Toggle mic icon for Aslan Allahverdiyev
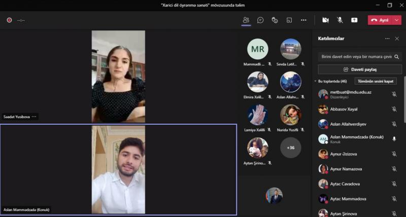The height and width of the screenshot is (217, 406). [394, 124]
